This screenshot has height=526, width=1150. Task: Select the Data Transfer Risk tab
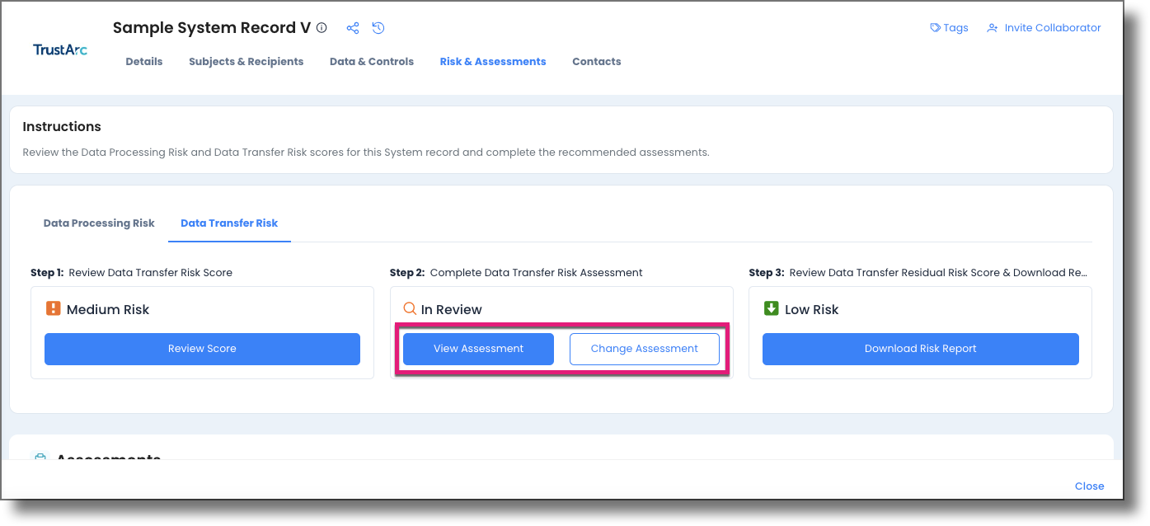(229, 223)
